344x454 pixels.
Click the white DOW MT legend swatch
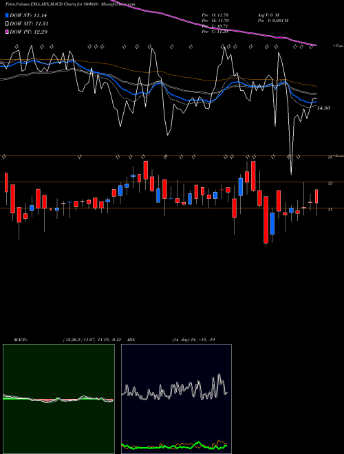point(8,24)
